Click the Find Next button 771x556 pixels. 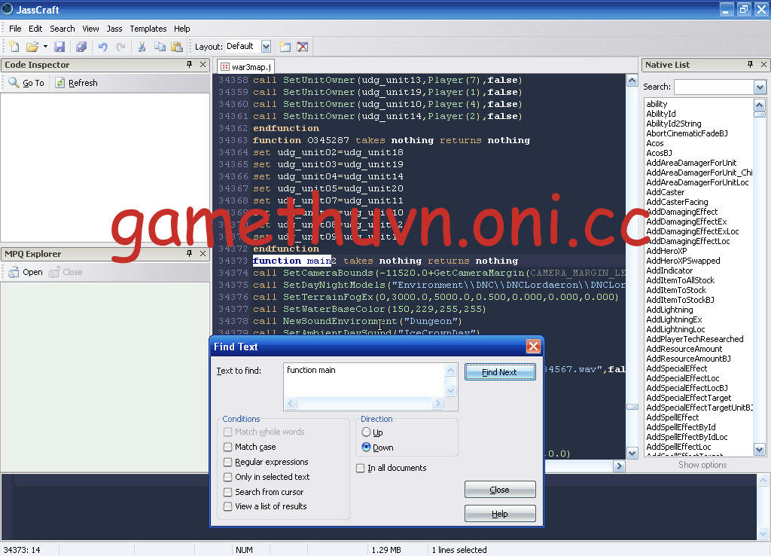tap(500, 372)
